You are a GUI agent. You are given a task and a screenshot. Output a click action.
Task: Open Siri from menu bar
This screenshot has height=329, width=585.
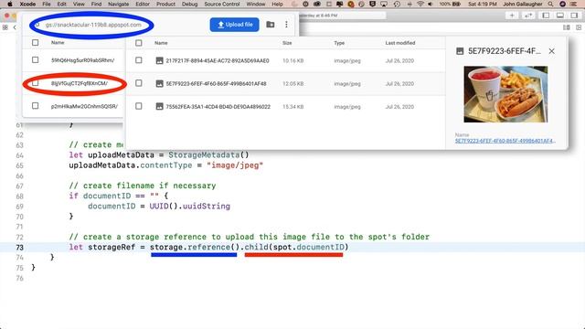563,4
